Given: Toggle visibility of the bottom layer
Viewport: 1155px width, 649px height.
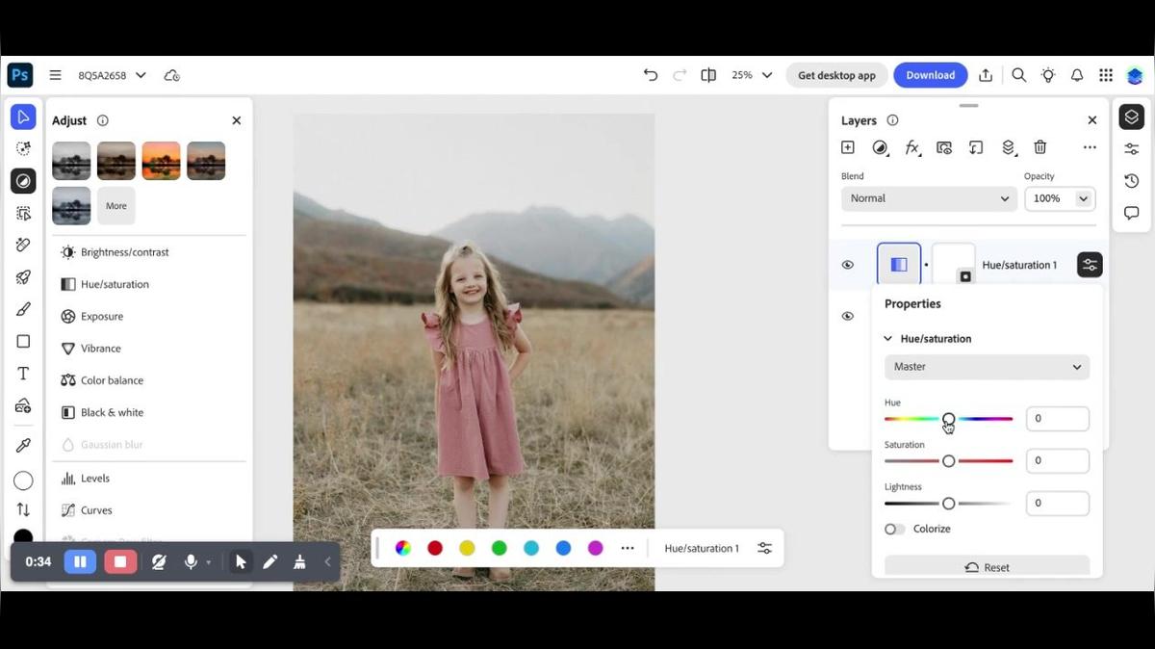Looking at the screenshot, I should click(848, 316).
